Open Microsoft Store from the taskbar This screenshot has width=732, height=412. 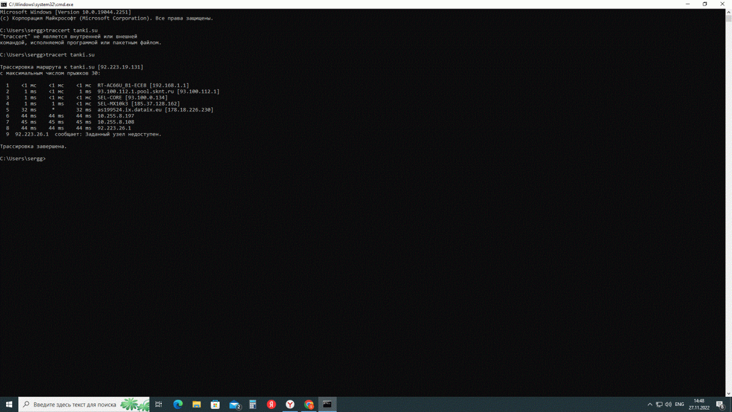pyautogui.click(x=215, y=404)
